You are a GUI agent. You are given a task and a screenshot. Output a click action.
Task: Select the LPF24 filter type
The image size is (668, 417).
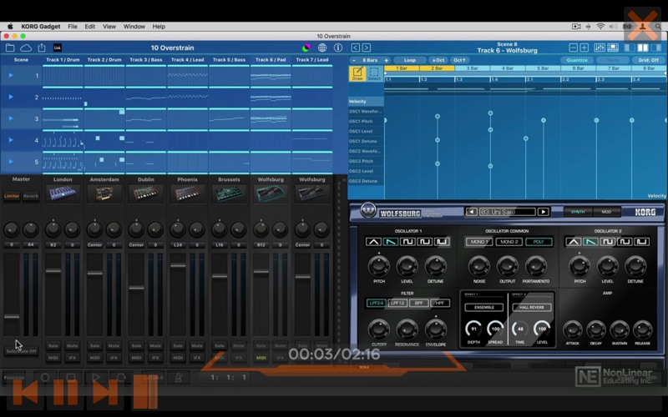pos(377,303)
